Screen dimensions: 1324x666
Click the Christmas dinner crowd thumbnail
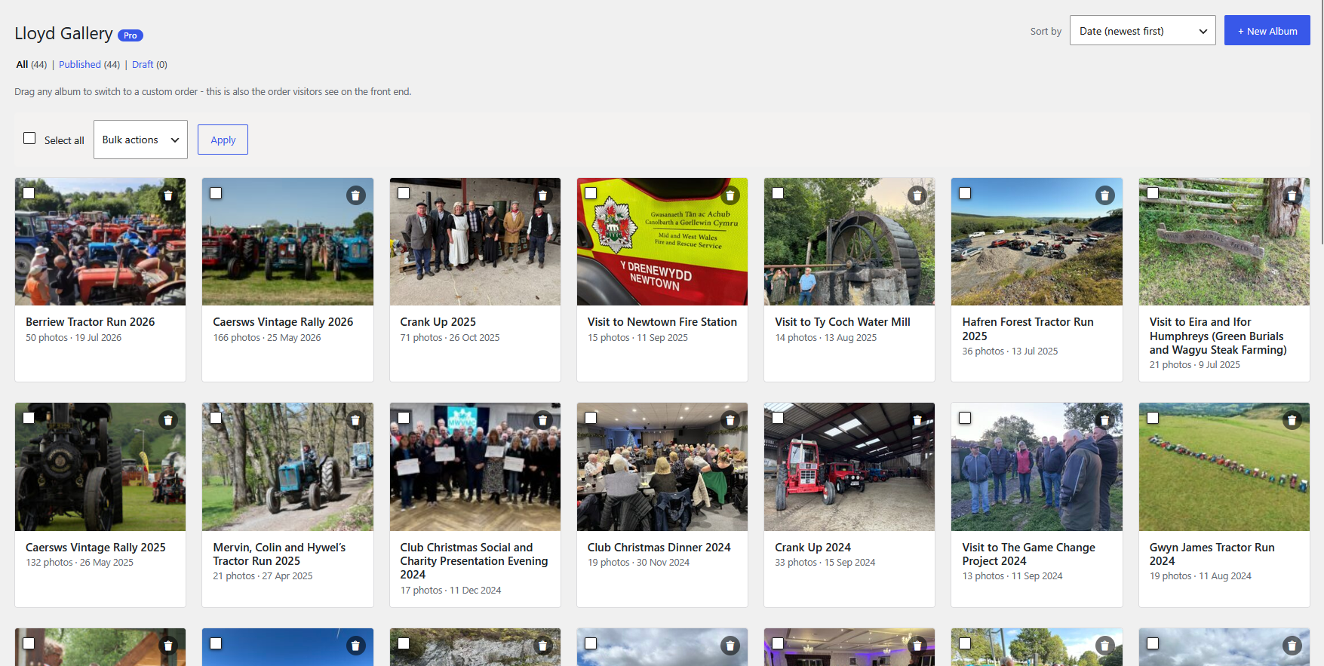662,467
